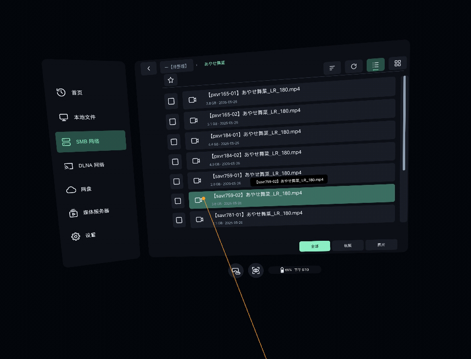
Task: Check the box for savr781-01 file
Action: (179, 220)
